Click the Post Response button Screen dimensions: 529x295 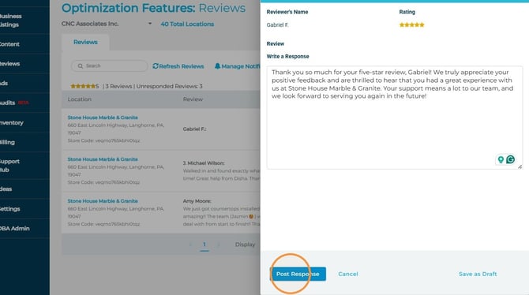[x=298, y=274]
